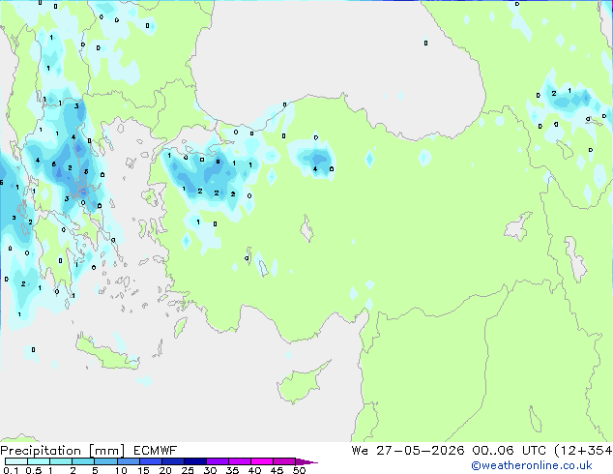
Task: Click the "40" legend scale label
Action: pos(254,470)
